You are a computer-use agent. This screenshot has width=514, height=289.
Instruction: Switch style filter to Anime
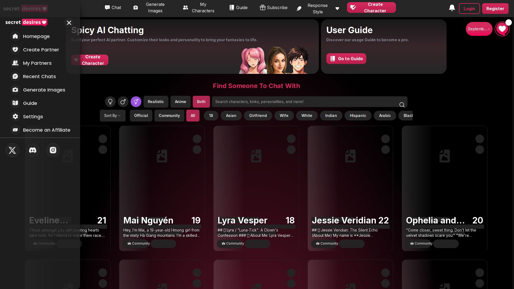pyautogui.click(x=180, y=102)
